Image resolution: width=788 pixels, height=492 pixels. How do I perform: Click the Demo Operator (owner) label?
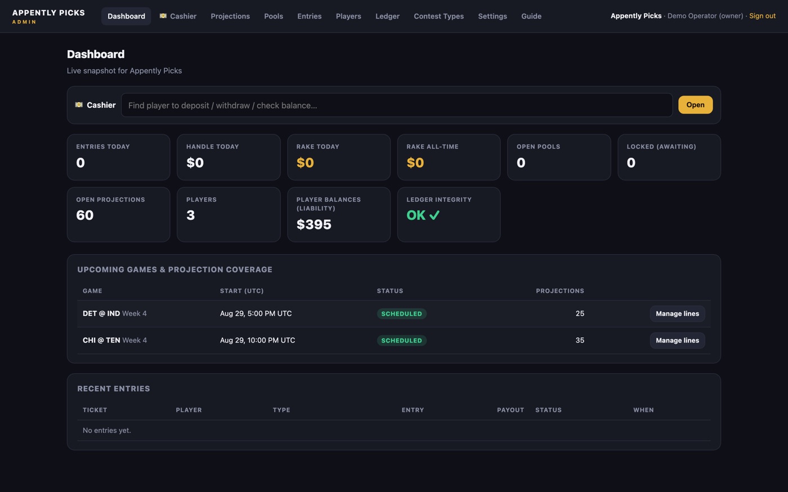[705, 16]
